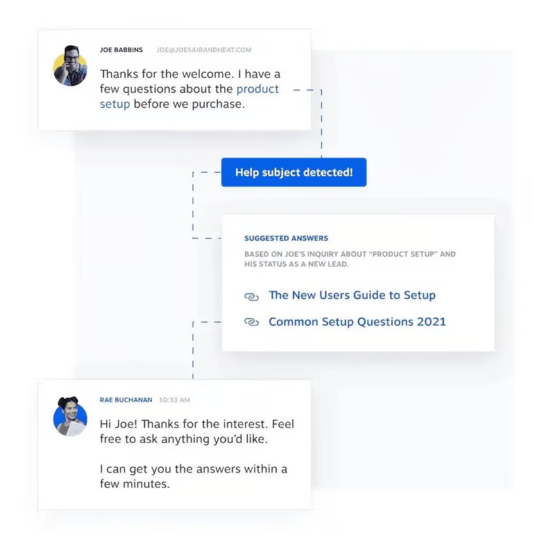The width and height of the screenshot is (533, 556).
Task: Click the Suggested Answers heading
Action: click(x=286, y=238)
